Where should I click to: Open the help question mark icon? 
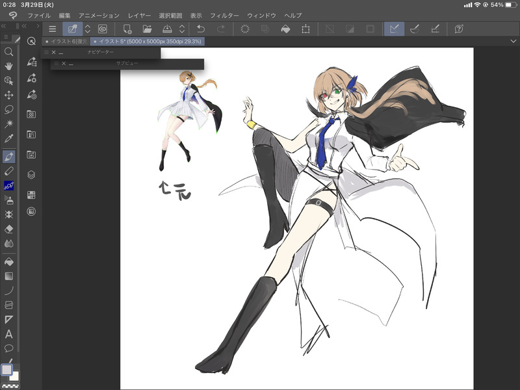click(x=459, y=29)
